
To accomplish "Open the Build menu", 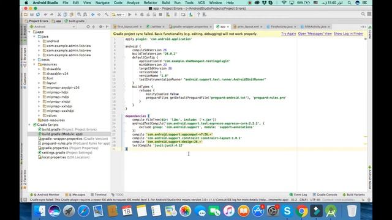I will coord(165,2).
